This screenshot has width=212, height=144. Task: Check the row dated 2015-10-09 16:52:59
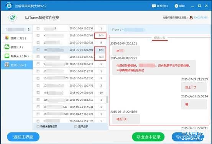point(38,28)
